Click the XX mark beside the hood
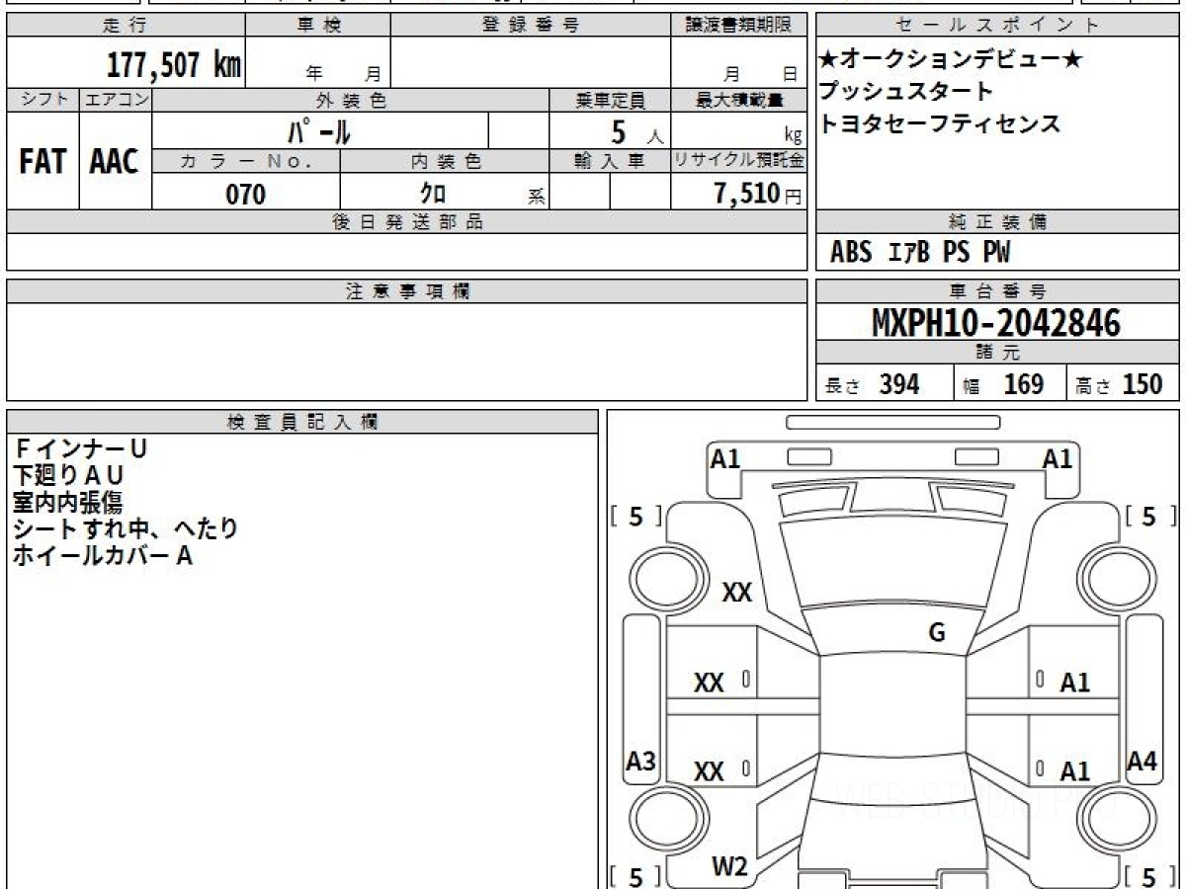The image size is (1186, 889). (737, 593)
